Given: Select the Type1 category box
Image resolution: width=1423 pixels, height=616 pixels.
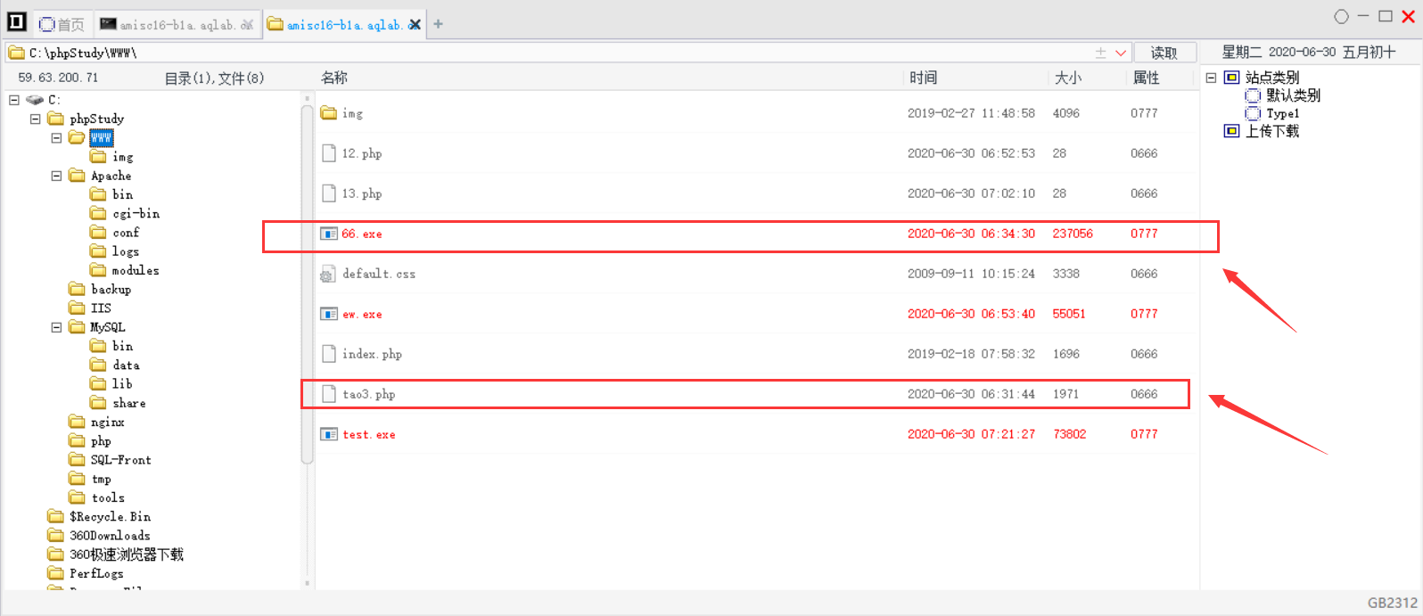Looking at the screenshot, I should click(x=1253, y=113).
